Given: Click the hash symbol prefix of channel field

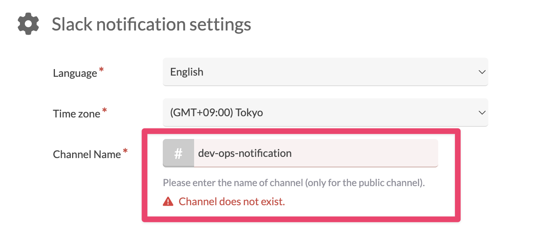Looking at the screenshot, I should 178,153.
